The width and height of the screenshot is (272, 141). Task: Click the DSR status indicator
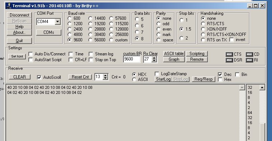point(229,60)
